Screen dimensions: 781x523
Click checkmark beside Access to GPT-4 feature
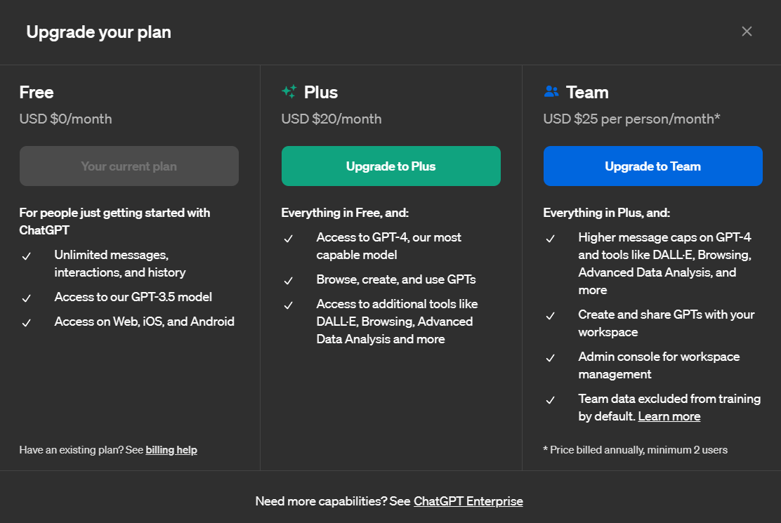(289, 239)
